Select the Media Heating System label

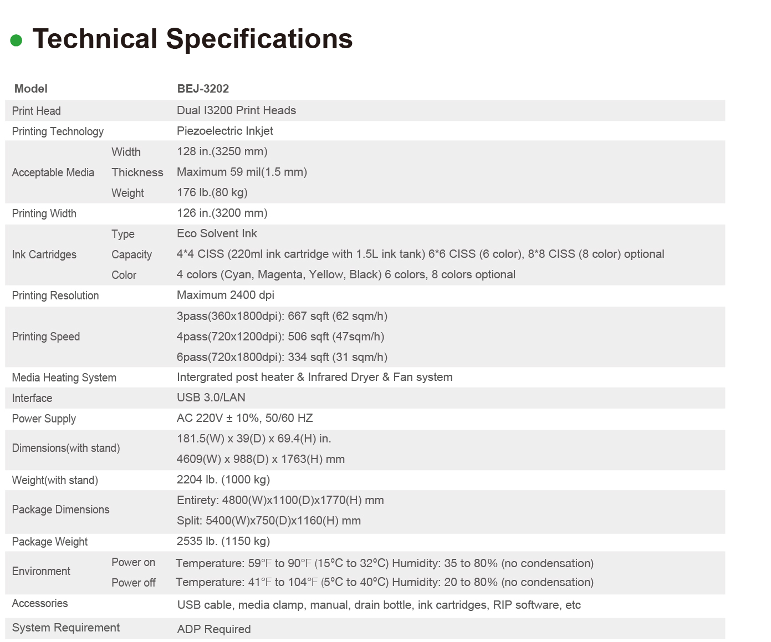pos(64,378)
